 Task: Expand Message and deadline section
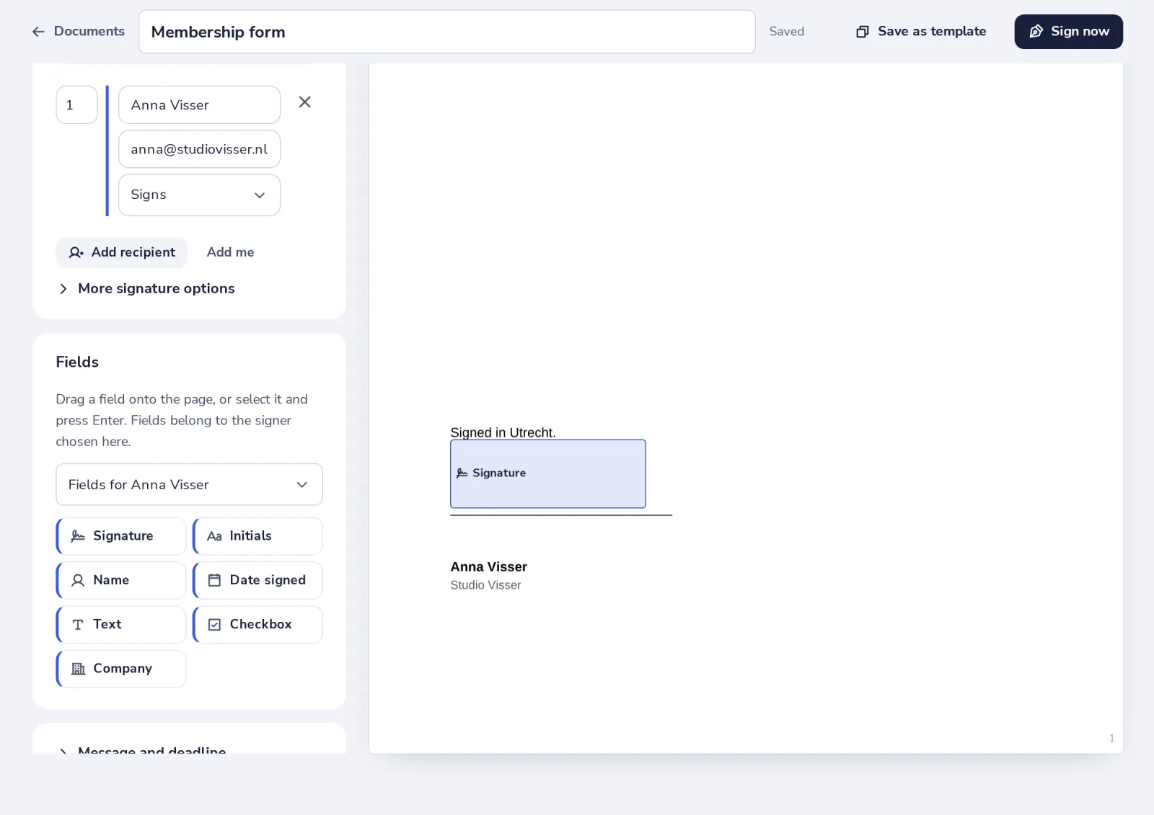coord(143,749)
